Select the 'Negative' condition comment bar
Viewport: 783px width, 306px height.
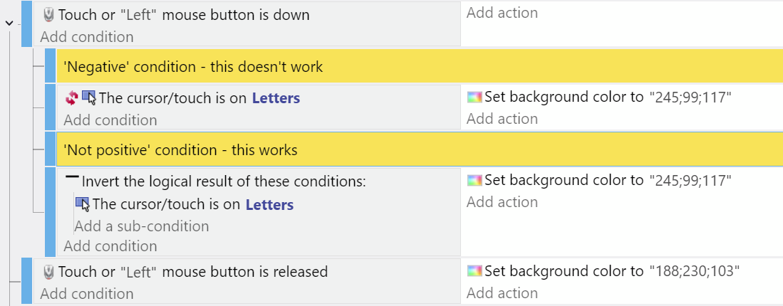(420, 66)
